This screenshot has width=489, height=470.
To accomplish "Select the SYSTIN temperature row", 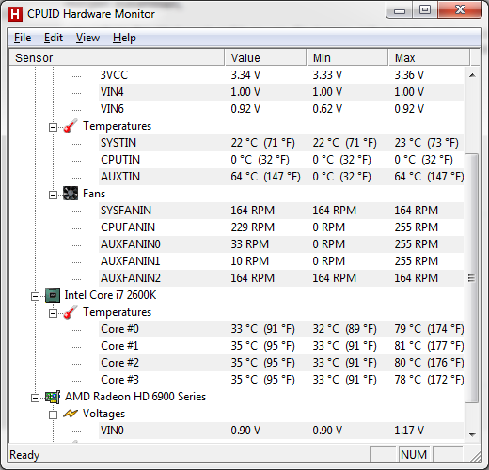I will pos(281,143).
